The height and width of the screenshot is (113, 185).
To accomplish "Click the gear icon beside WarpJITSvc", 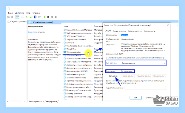I will pyautogui.click(x=65, y=49).
